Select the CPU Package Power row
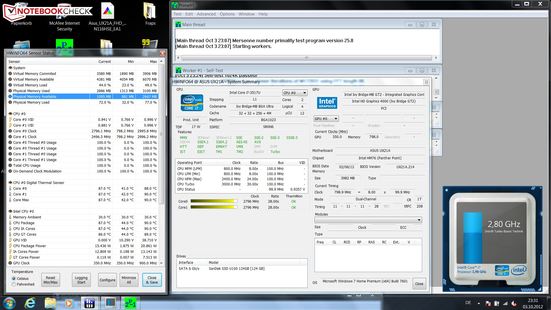The height and width of the screenshot is (310, 551). coord(83,246)
